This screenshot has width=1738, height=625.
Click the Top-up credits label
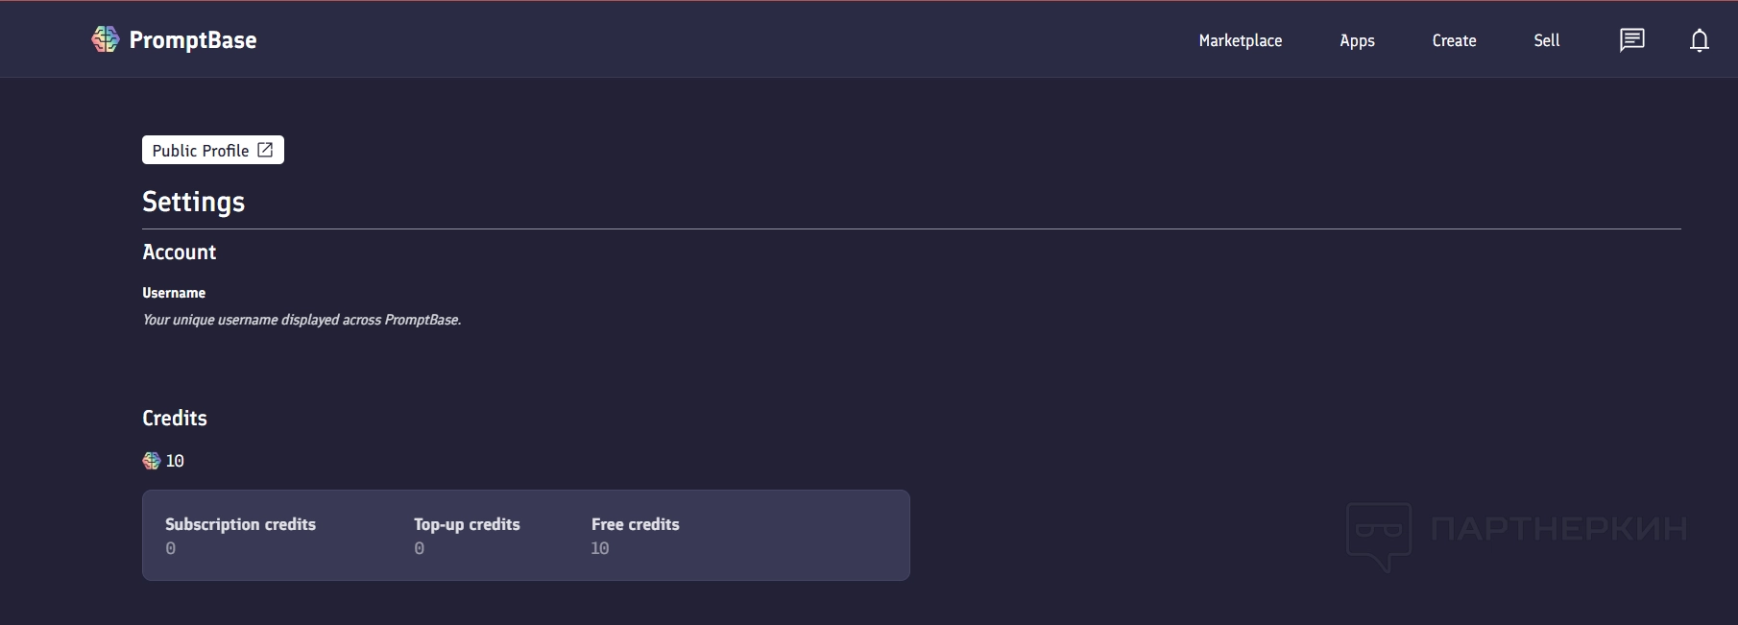[467, 524]
